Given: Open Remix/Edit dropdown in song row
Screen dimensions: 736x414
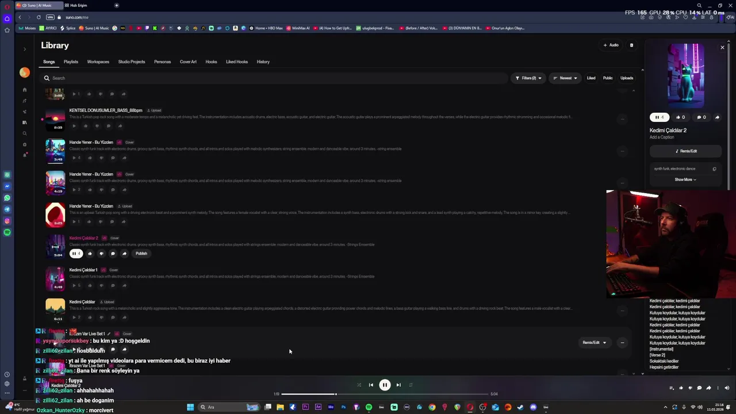Looking at the screenshot, I should [594, 343].
